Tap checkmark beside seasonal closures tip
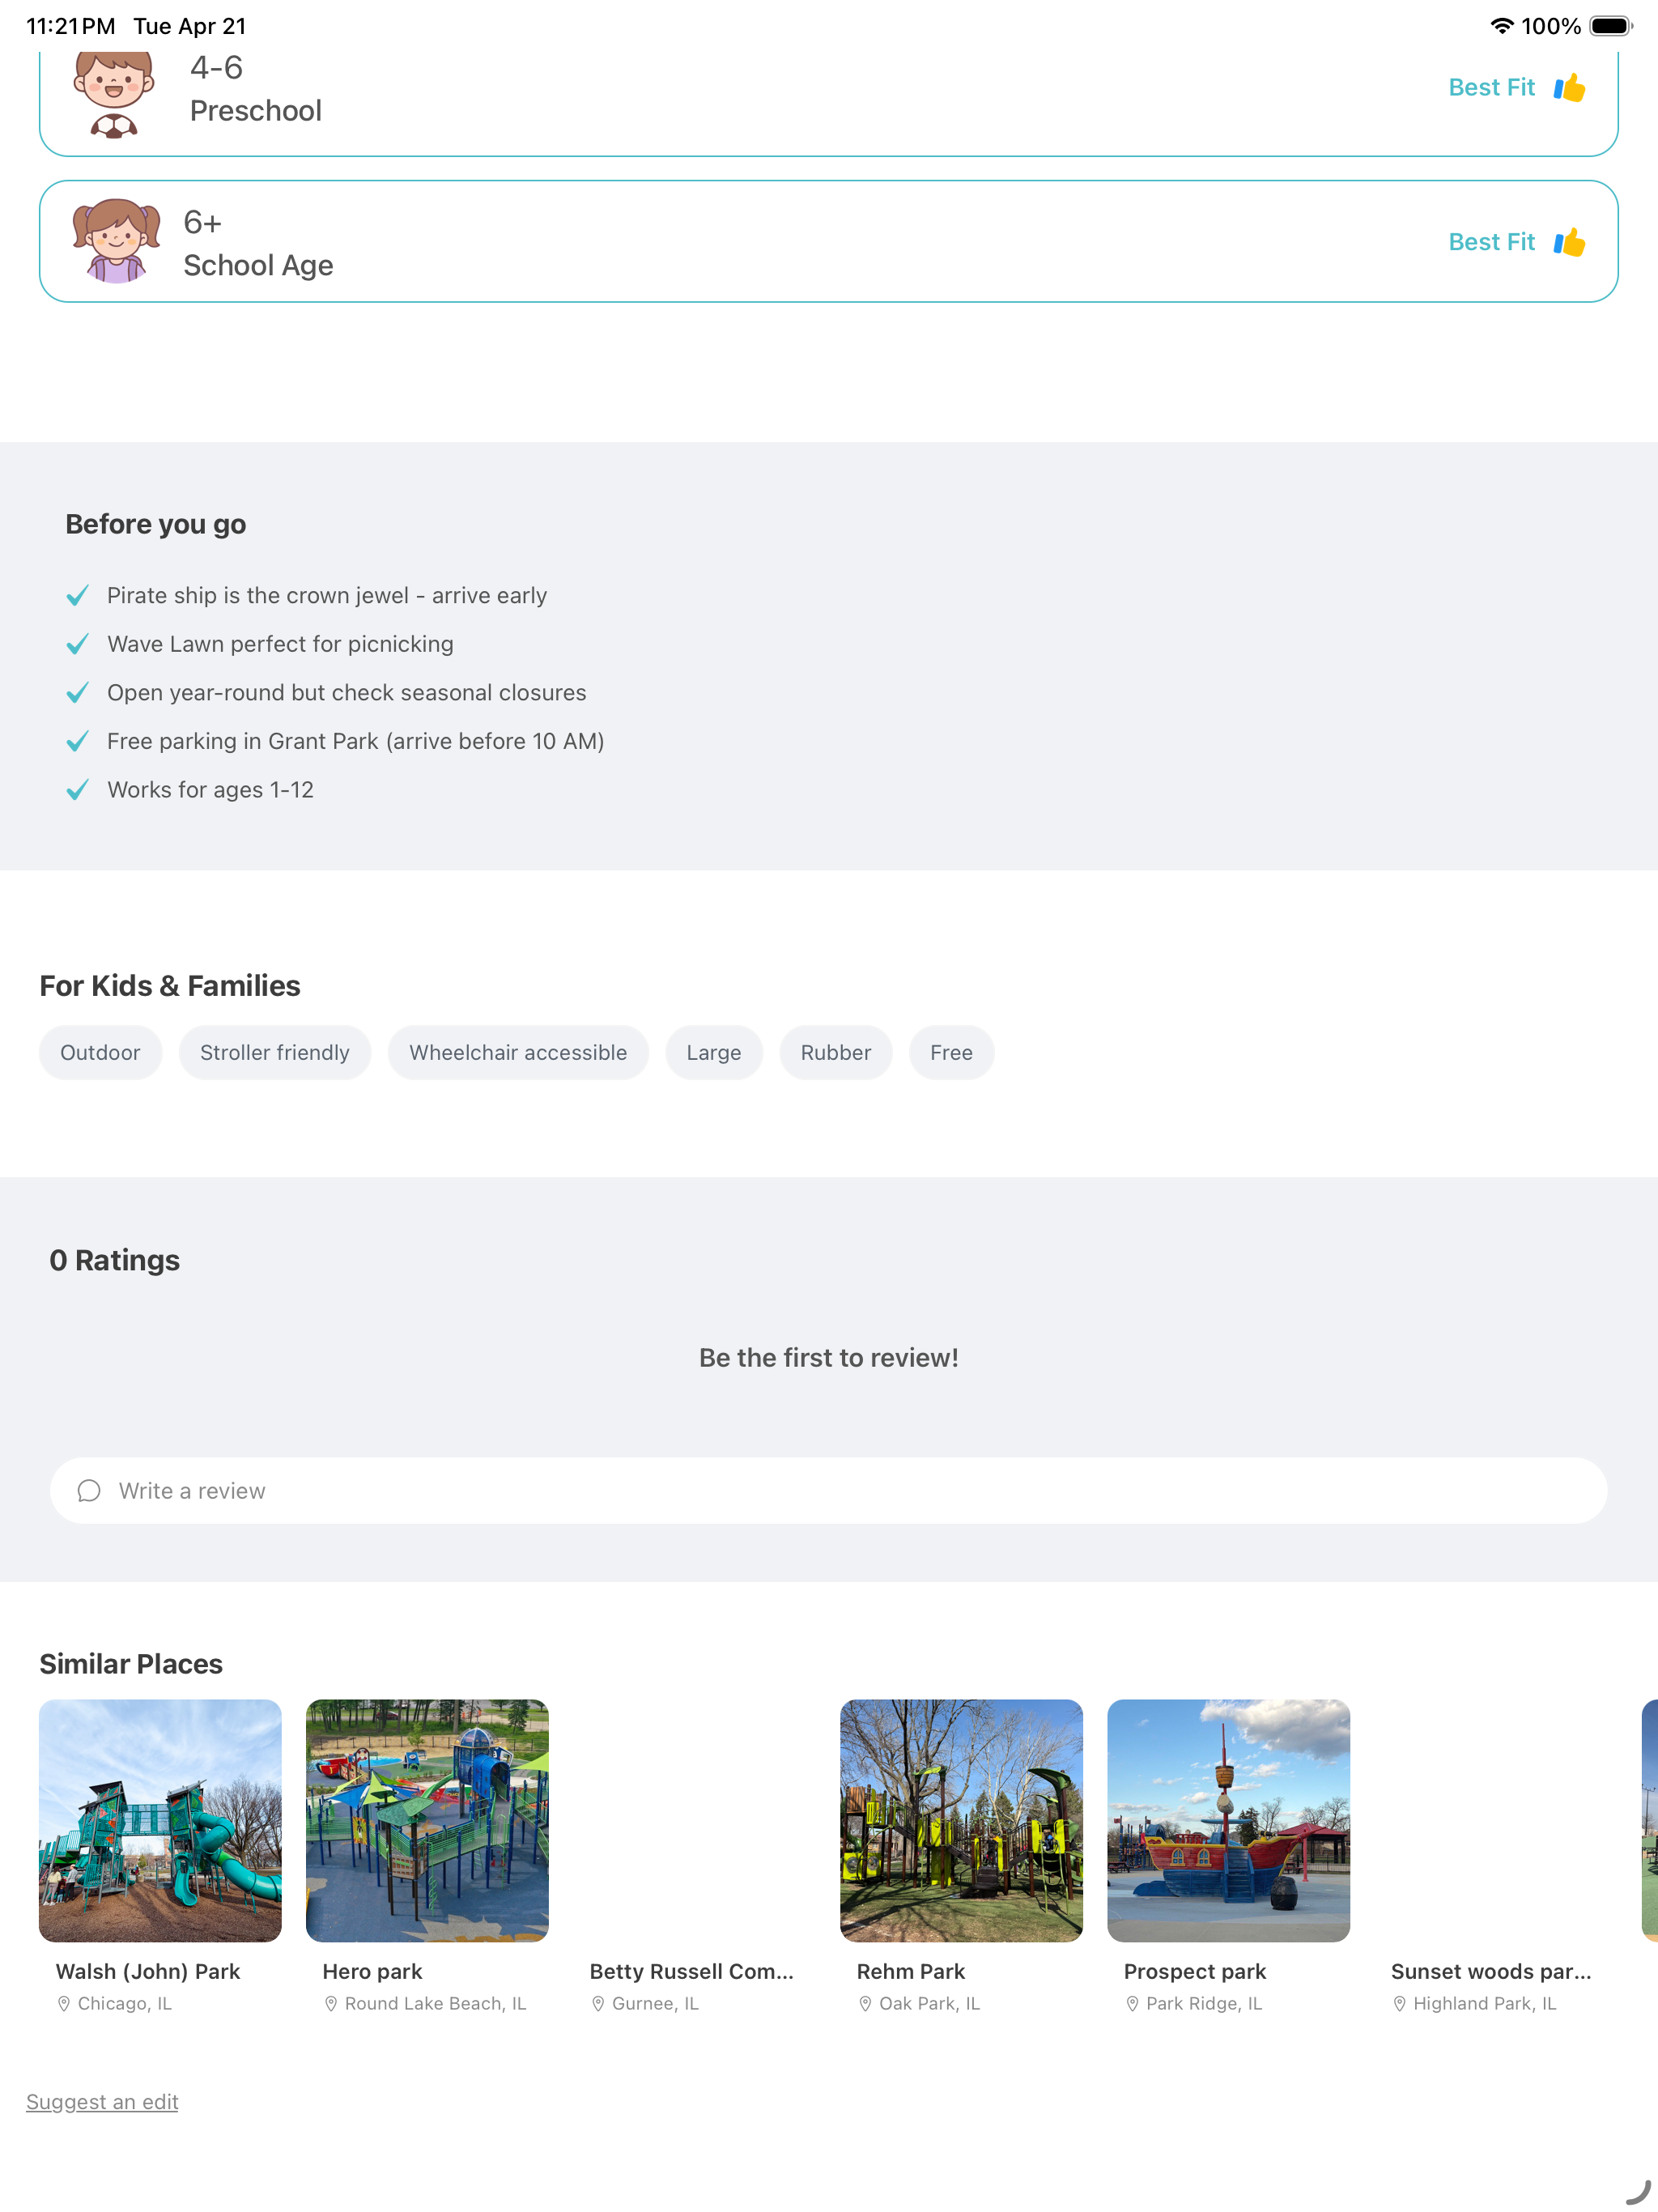 77,693
